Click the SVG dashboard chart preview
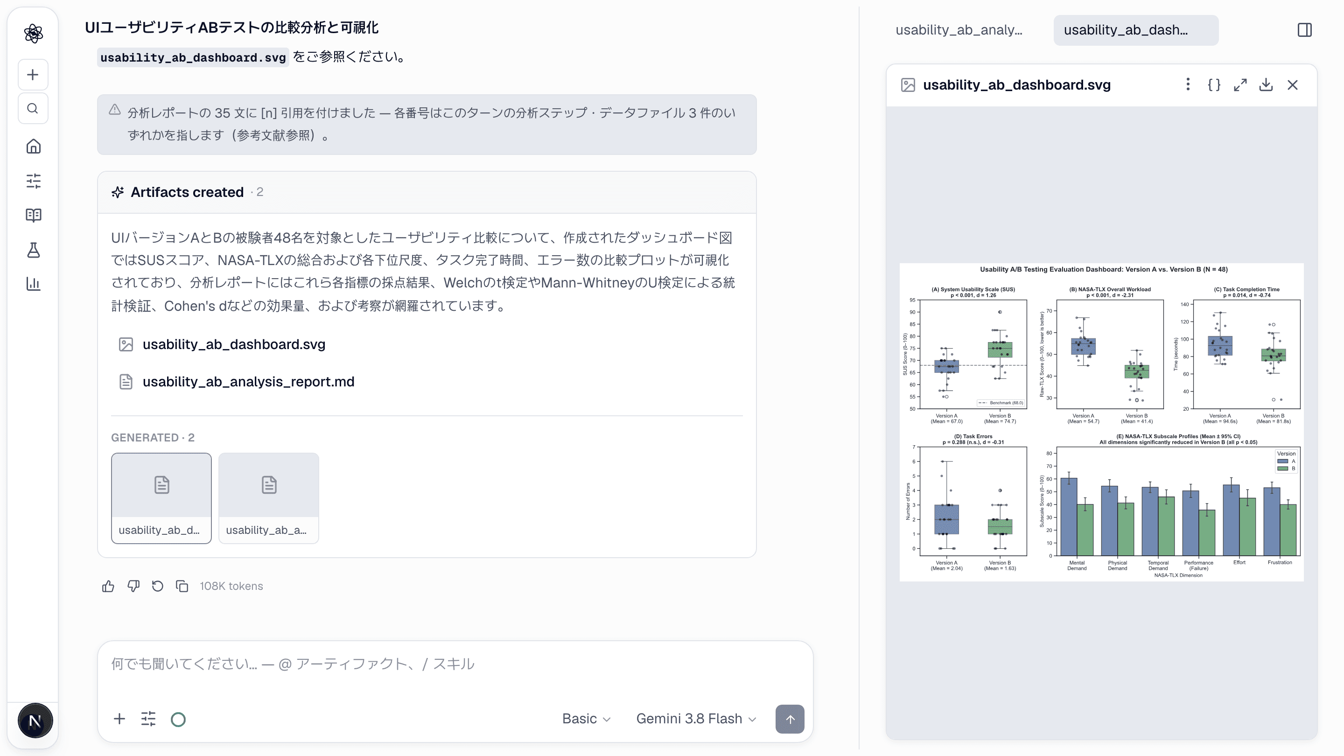 (1101, 421)
